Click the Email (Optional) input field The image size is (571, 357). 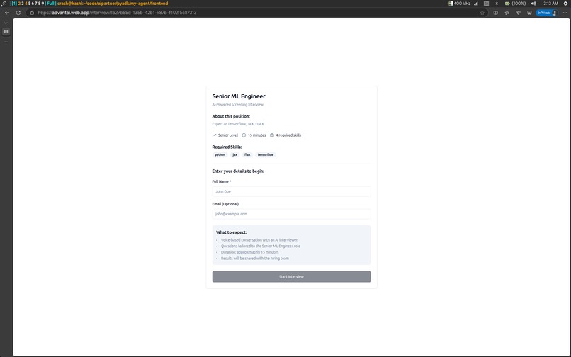coord(291,214)
